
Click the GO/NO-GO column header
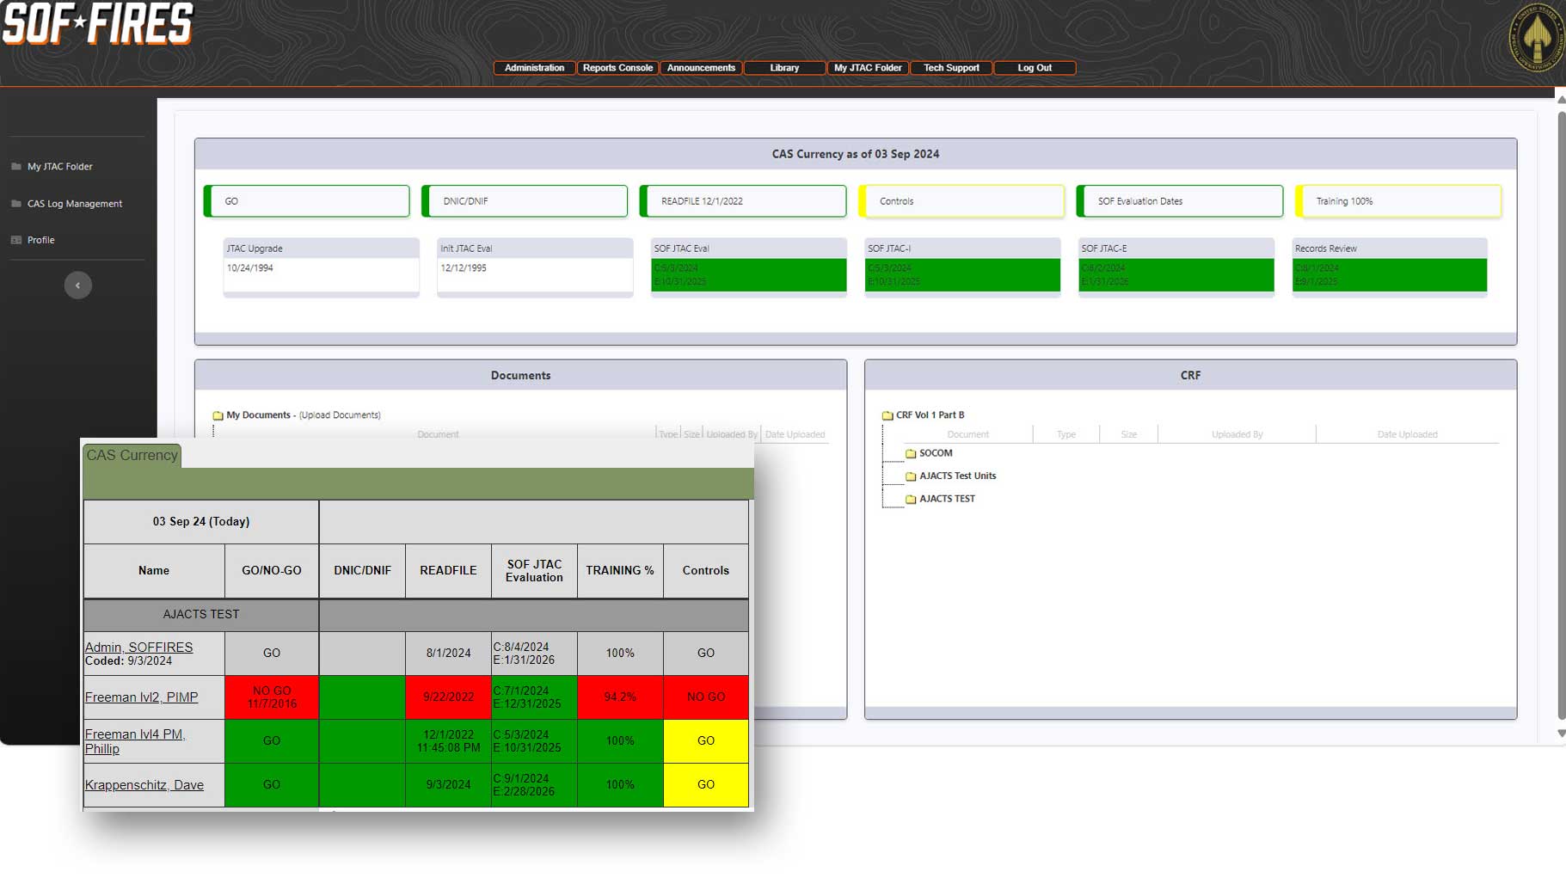(272, 571)
